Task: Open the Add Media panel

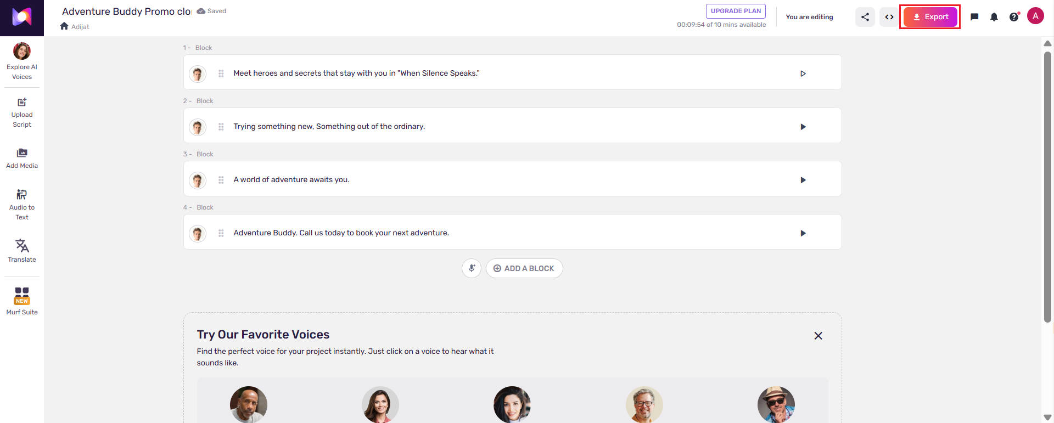Action: click(x=22, y=159)
